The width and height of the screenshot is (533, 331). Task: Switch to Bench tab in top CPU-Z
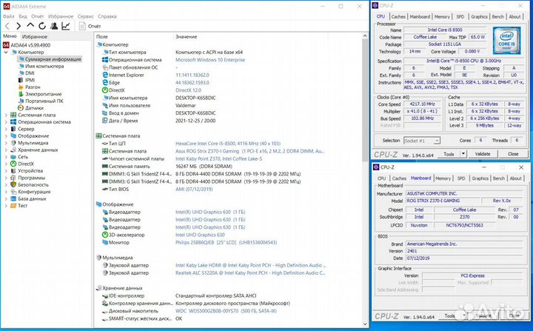tap(497, 17)
